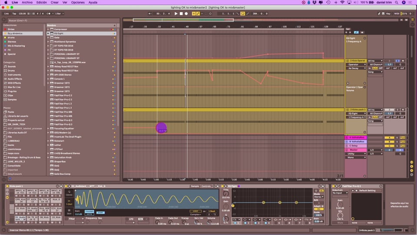Select the Mix & Mastering collection

pos(16,46)
